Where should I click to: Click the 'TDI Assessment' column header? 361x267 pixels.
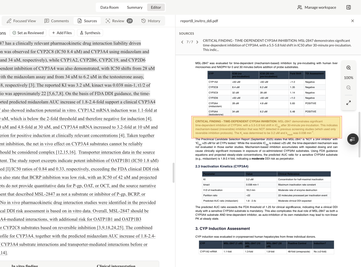coord(315,75)
